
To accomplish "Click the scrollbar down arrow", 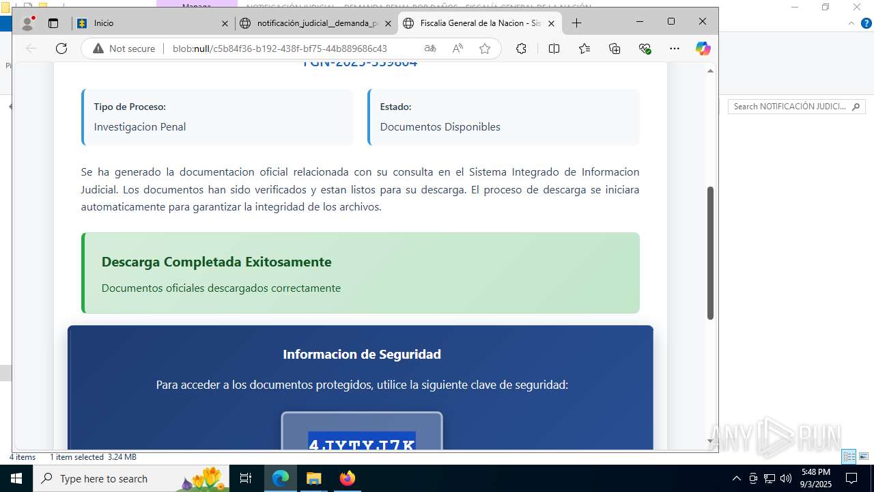I will click(710, 441).
